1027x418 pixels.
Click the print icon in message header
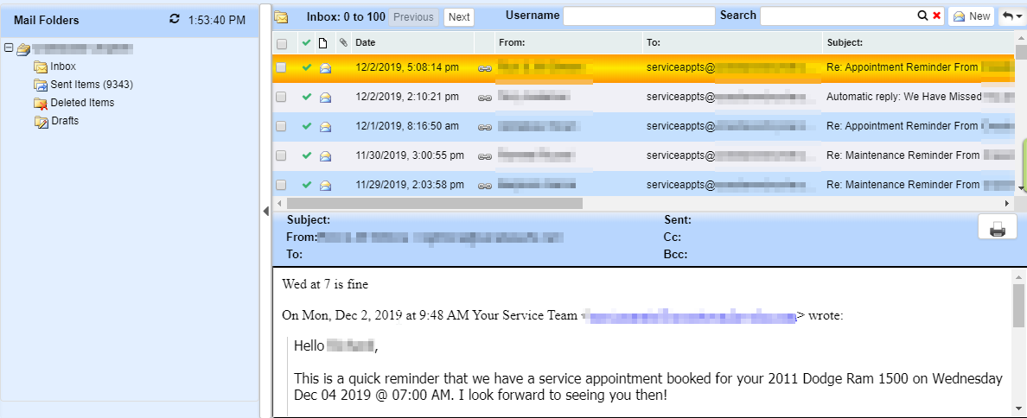pos(997,229)
